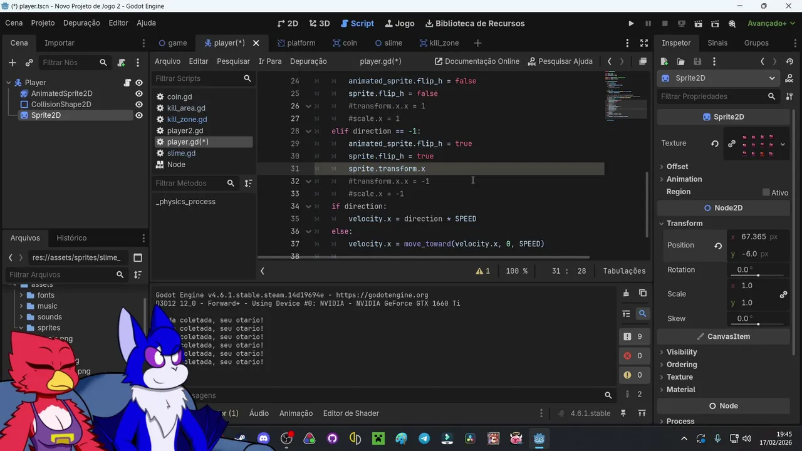The height and width of the screenshot is (451, 802).
Task: Expand the bottom panel upward icon
Action: (642, 413)
